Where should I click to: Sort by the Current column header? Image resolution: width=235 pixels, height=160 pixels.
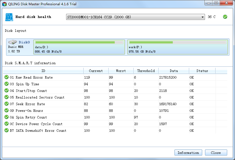(96, 71)
